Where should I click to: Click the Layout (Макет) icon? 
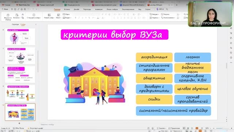[x=58, y=15]
